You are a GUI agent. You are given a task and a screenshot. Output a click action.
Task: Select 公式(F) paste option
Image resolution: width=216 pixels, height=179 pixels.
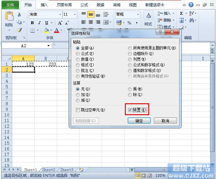pos(85,54)
